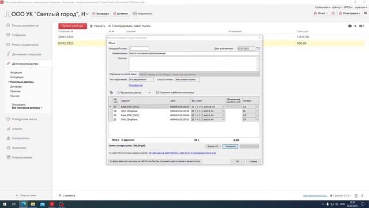369x208 pixels.
Task: Open the Почтовый чек link
Action: point(136,86)
